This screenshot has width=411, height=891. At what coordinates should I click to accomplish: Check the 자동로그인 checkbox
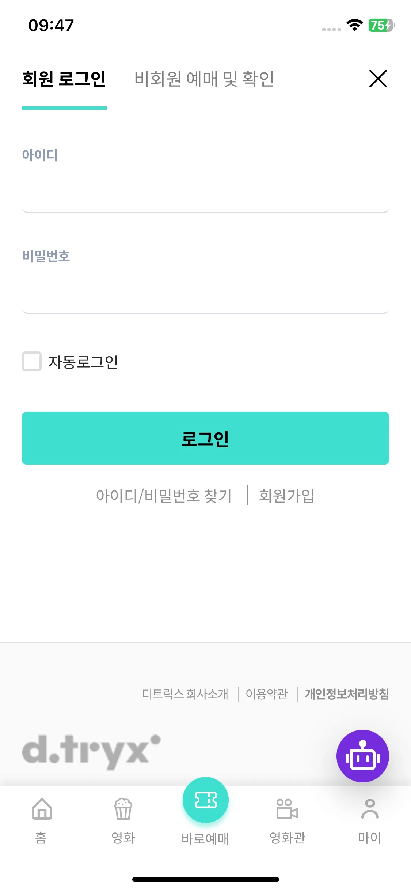point(32,361)
